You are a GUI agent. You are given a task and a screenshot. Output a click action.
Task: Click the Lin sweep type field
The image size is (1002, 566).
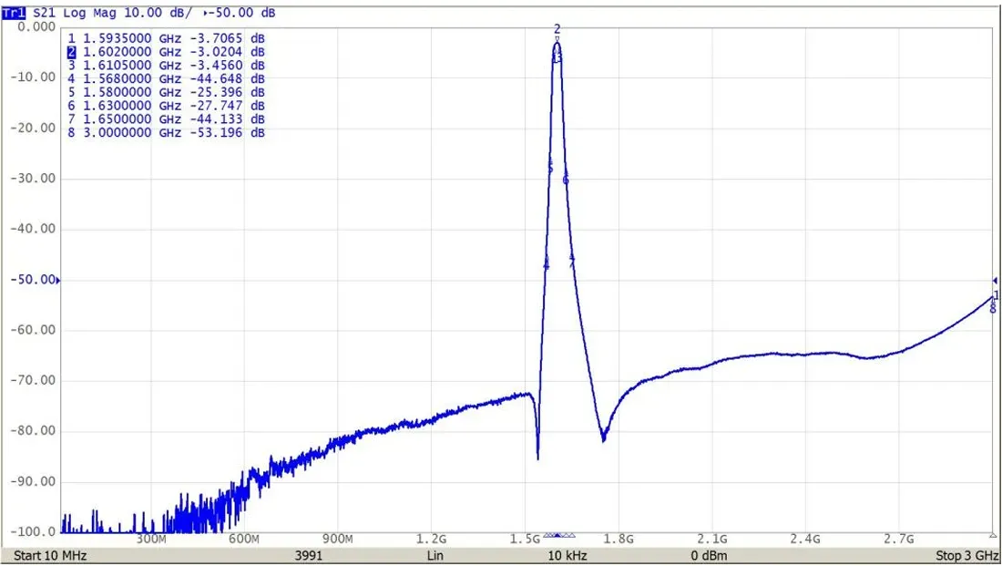click(x=435, y=555)
